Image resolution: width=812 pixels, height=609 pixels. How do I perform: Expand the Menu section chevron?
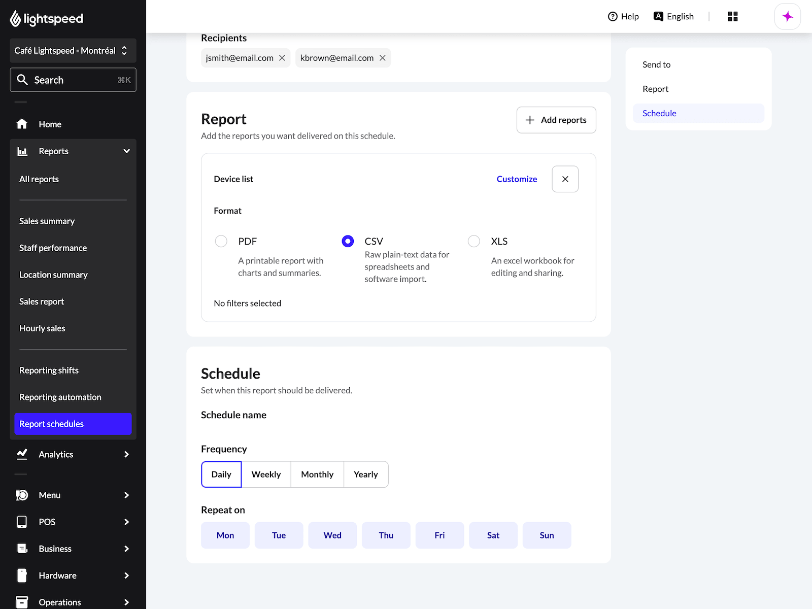(x=126, y=495)
